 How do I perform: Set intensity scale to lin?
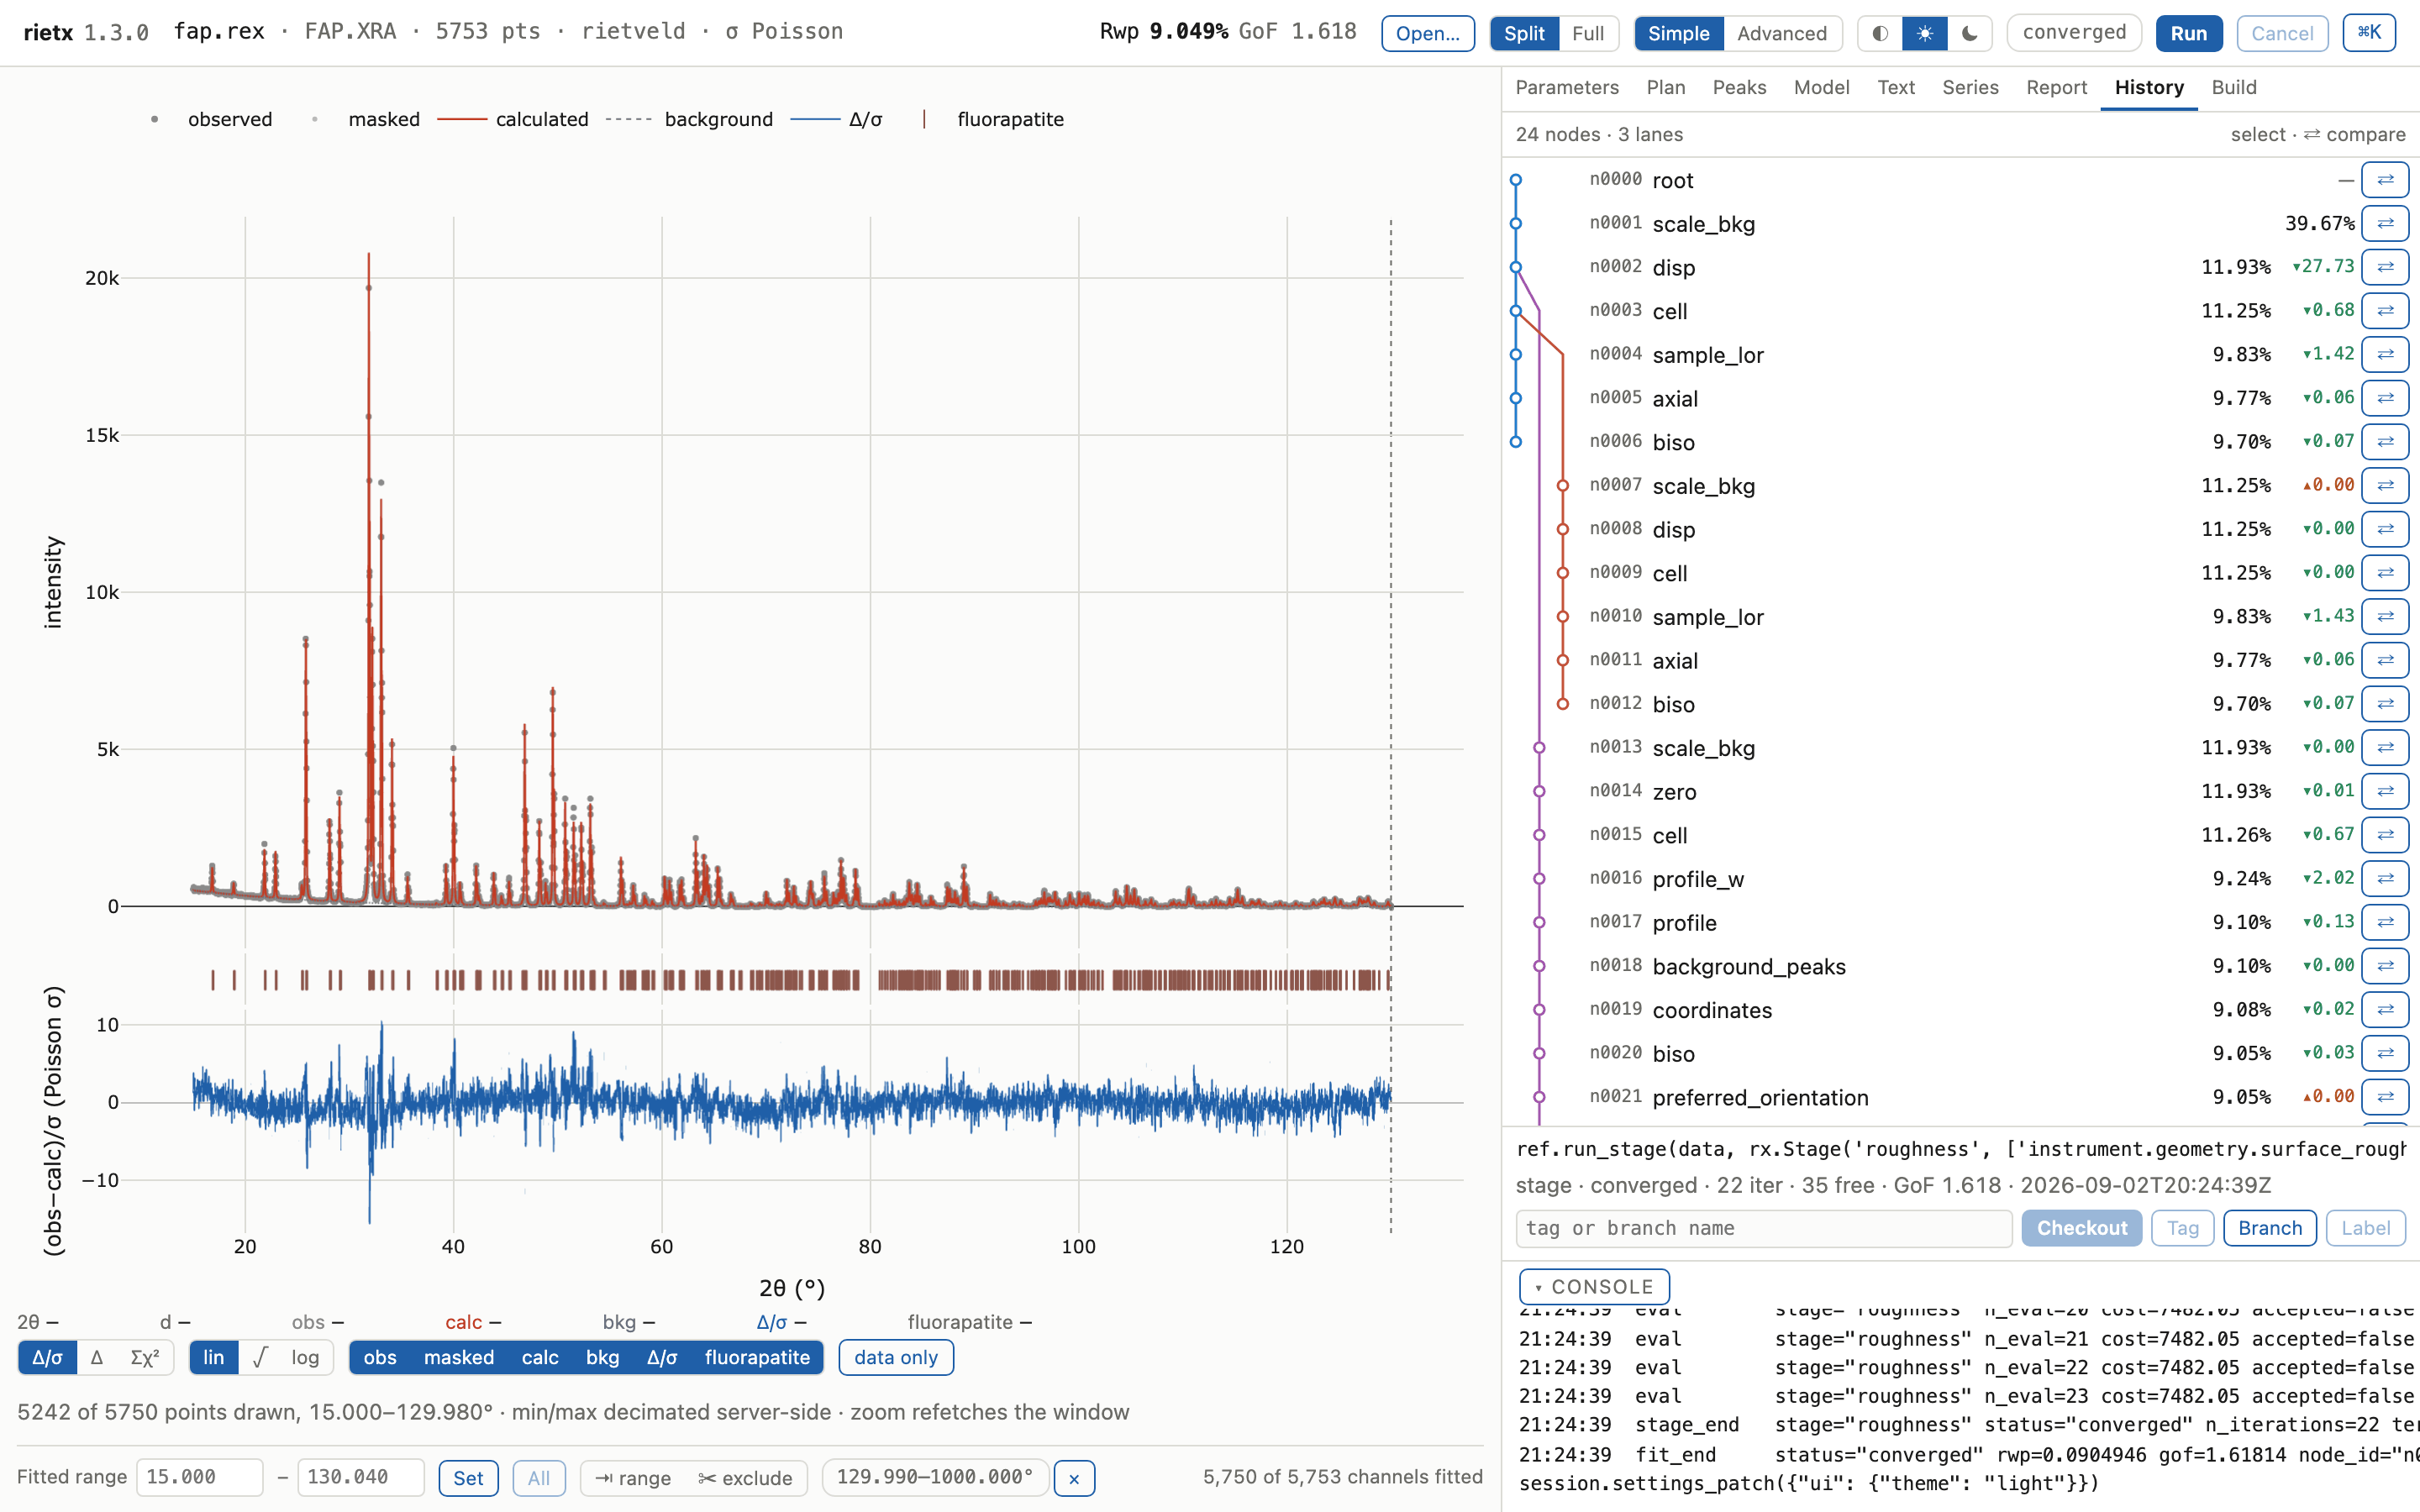(214, 1357)
